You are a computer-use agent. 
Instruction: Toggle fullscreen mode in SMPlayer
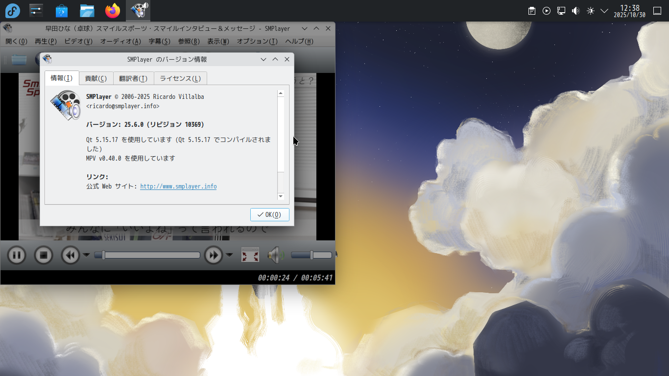(x=250, y=255)
